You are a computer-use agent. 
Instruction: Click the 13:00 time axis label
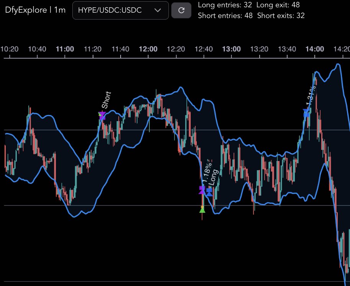coord(231,49)
